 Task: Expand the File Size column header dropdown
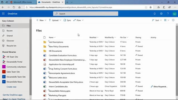pos(127,37)
